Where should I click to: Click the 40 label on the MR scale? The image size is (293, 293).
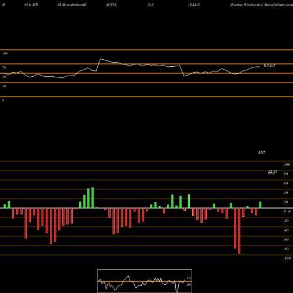tap(286, 193)
